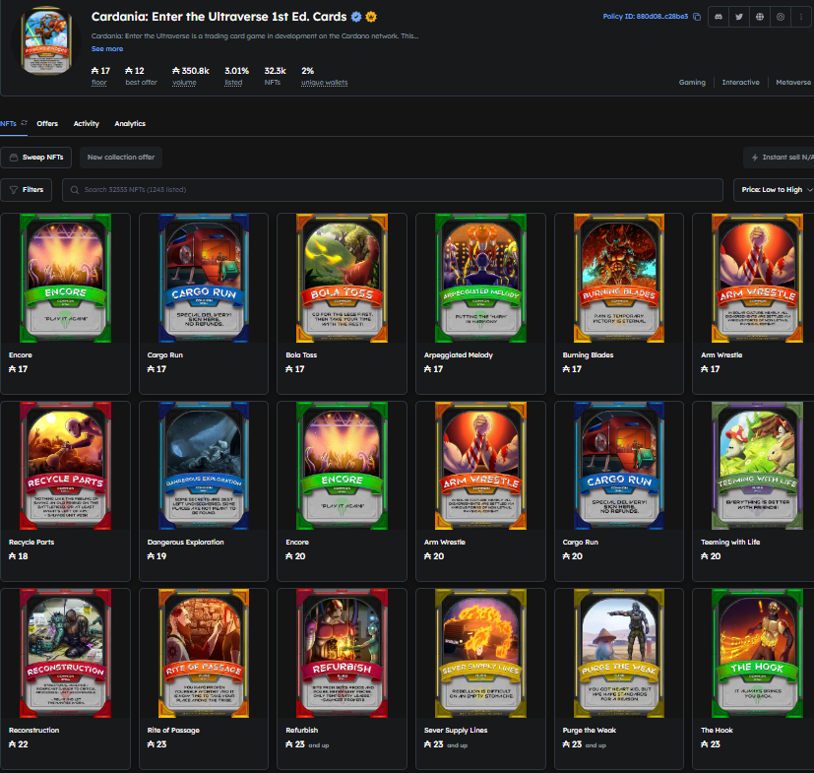The height and width of the screenshot is (773, 814).
Task: Open the Cargo Run card priced 17 ADA
Action: click(x=204, y=303)
